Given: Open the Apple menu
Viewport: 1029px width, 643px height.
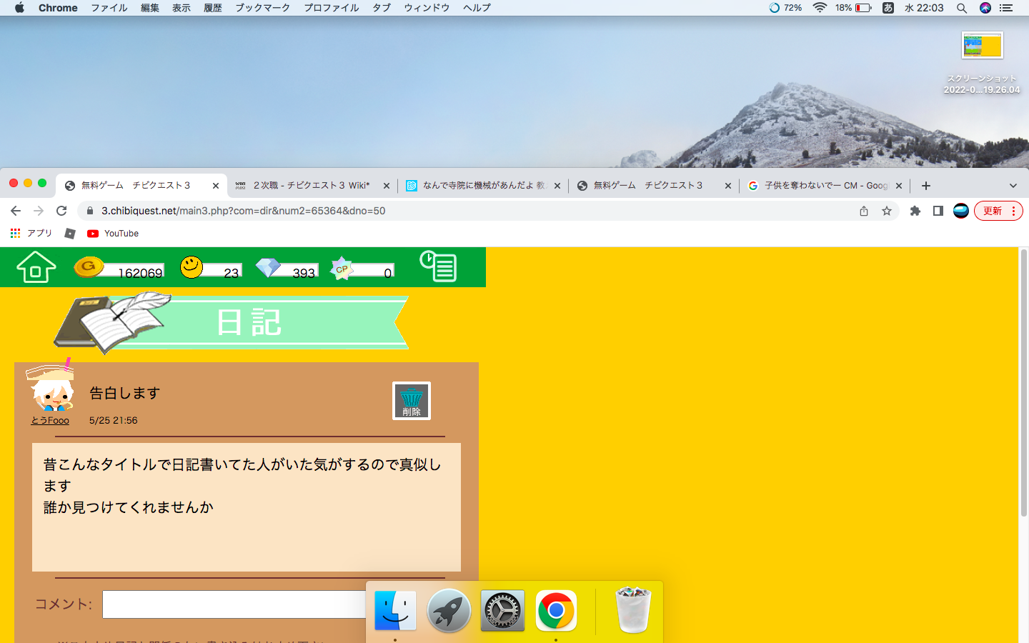Looking at the screenshot, I should click(x=19, y=8).
